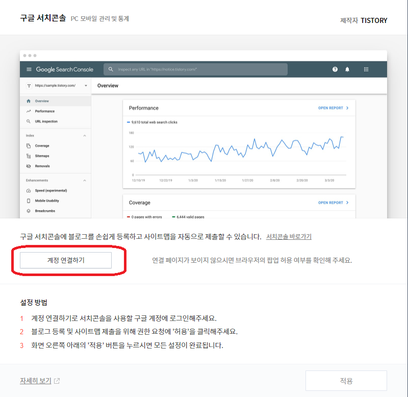Click the Performance trend line icon
The height and width of the screenshot is (397, 408).
point(29,111)
